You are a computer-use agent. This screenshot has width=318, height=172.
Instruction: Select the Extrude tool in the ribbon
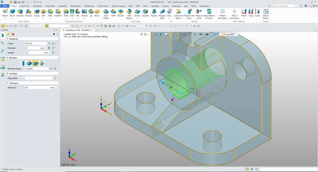[20, 12]
